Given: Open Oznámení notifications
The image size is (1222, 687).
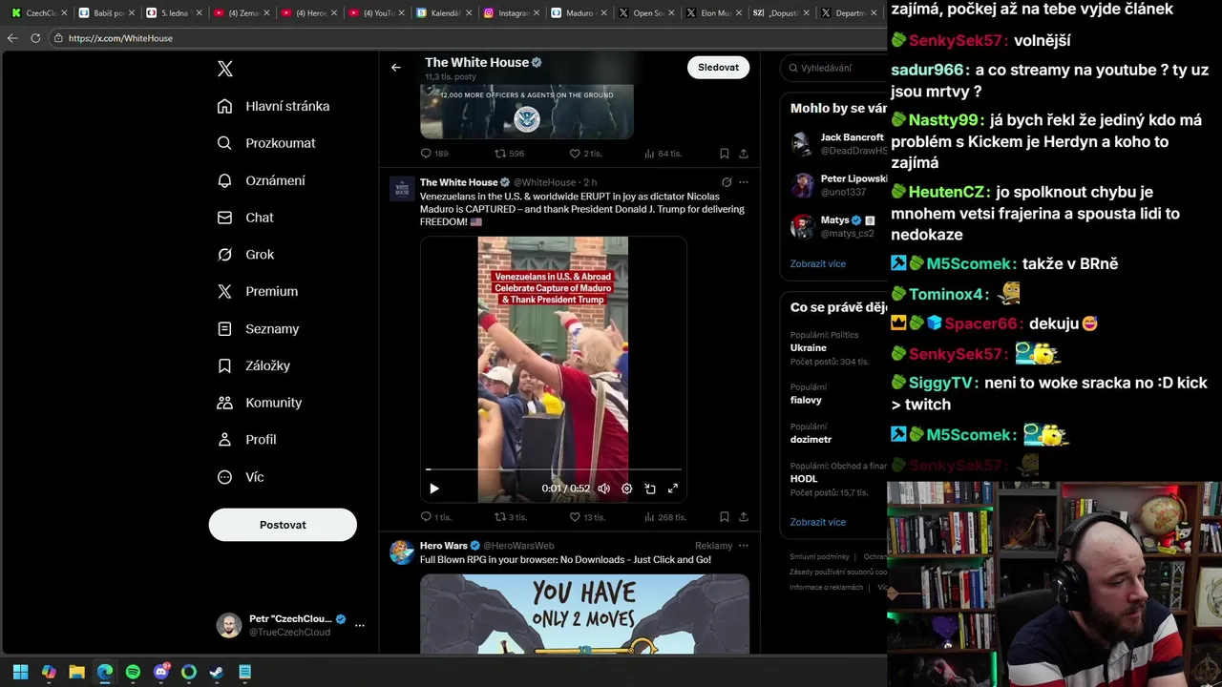Looking at the screenshot, I should click(x=262, y=180).
